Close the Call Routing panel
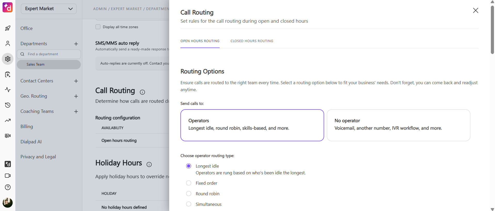Screen dimensions: 495x211 click(x=475, y=10)
